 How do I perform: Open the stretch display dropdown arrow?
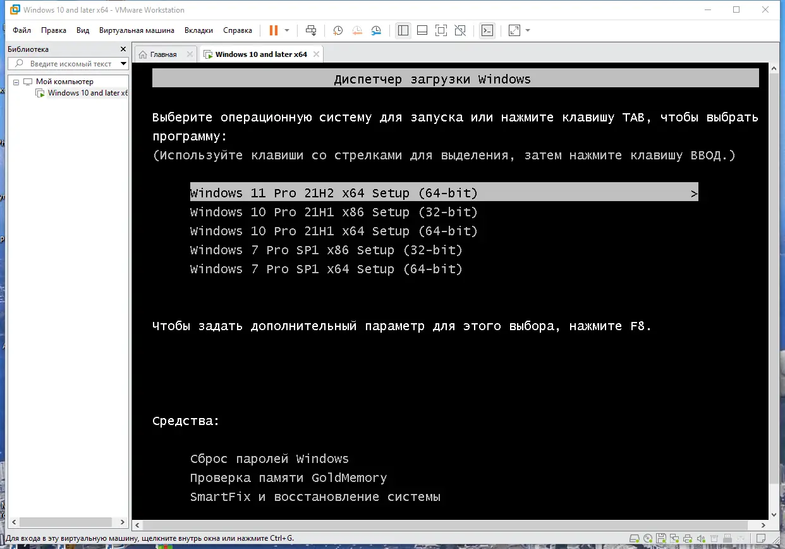pyautogui.click(x=528, y=30)
